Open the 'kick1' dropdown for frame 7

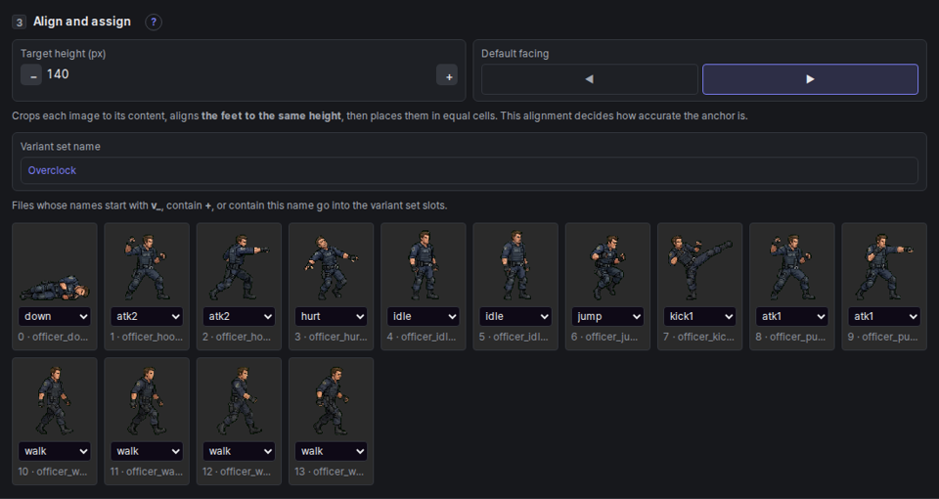pyautogui.click(x=700, y=316)
